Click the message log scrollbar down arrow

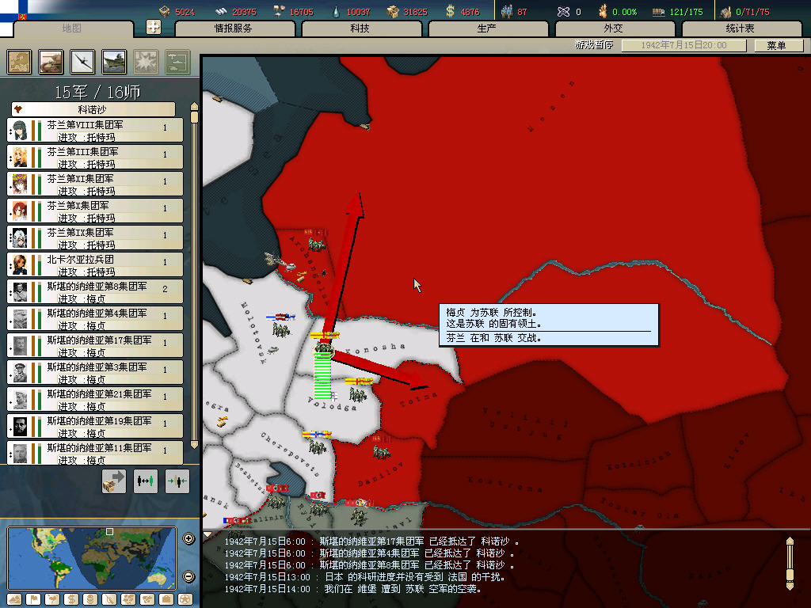(x=790, y=586)
